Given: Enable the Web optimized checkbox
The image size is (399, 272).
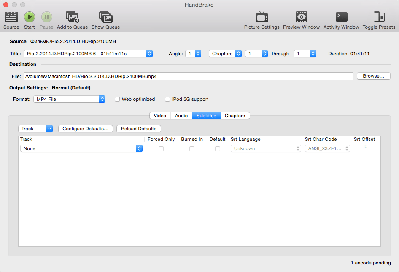Looking at the screenshot, I should pos(117,99).
